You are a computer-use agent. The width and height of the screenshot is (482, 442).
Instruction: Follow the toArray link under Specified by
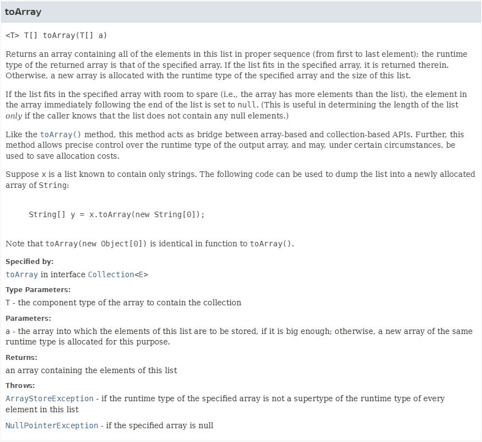coord(22,274)
